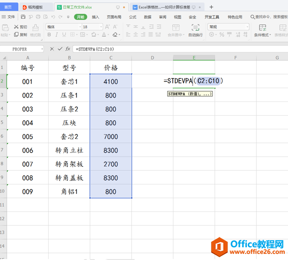The image size is (288, 260).
Task: Open Print Preview icon
Action: click(x=45, y=17)
